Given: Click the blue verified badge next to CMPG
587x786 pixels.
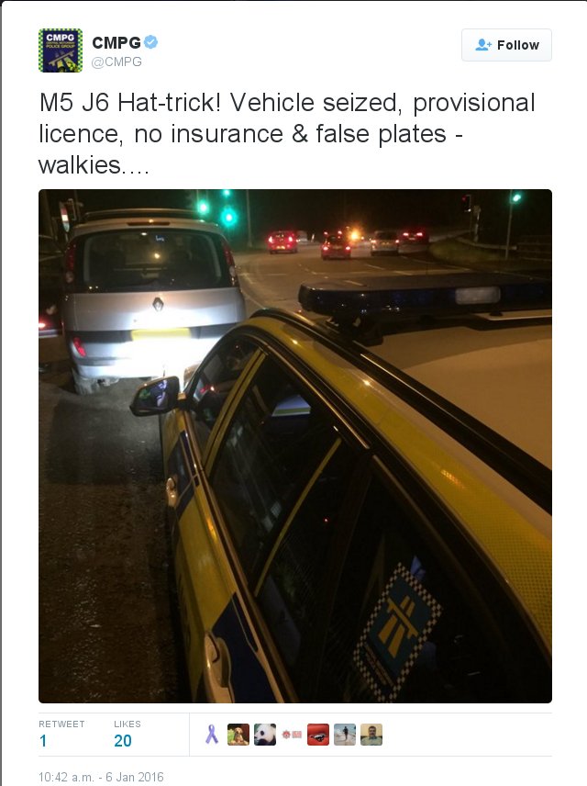Looking at the screenshot, I should tap(150, 42).
